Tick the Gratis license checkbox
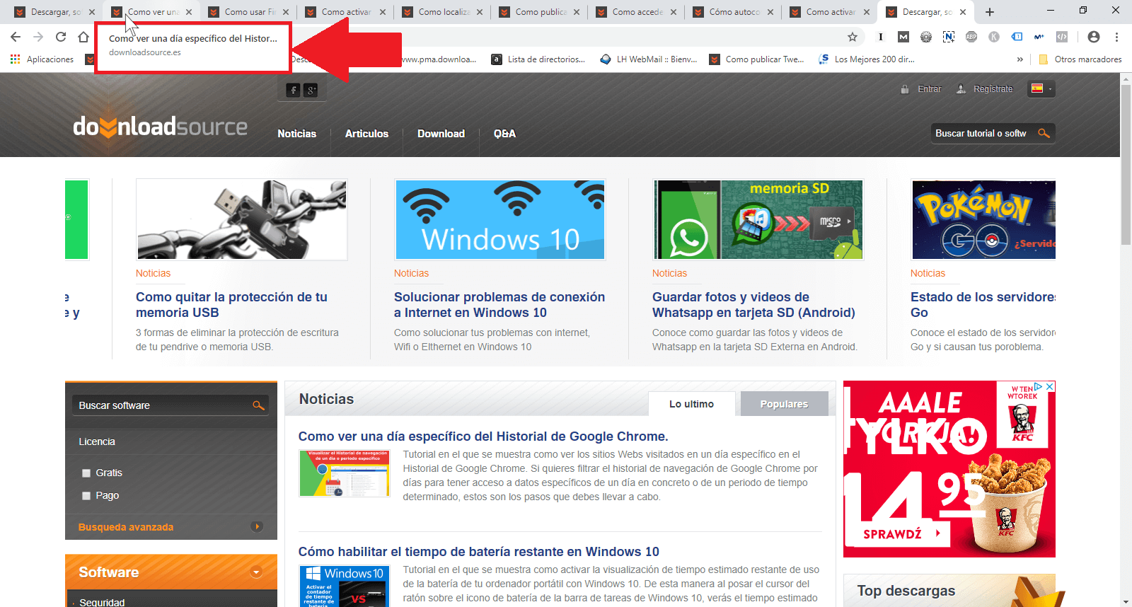 86,473
